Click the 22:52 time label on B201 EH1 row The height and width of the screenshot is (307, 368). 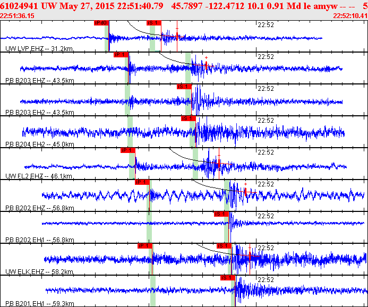pyautogui.click(x=266, y=280)
